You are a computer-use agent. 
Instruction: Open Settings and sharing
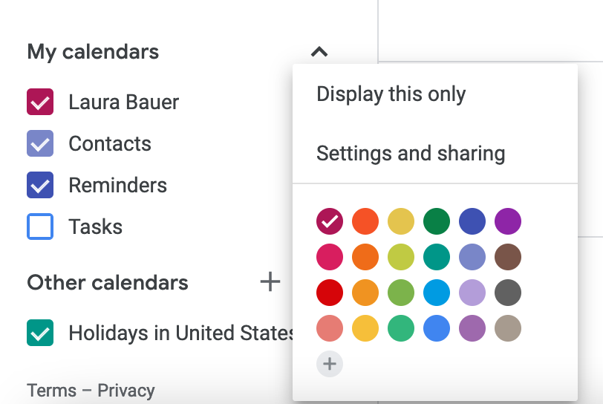click(411, 154)
